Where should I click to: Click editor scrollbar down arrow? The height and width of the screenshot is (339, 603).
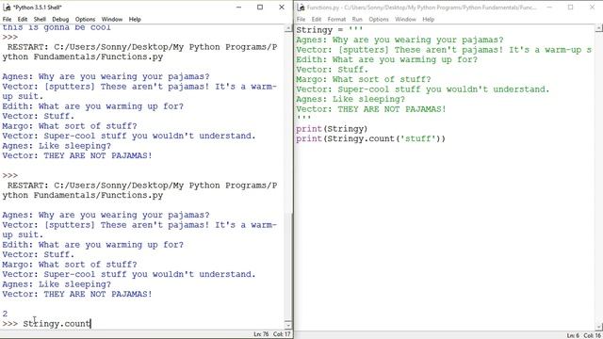[x=599, y=327]
